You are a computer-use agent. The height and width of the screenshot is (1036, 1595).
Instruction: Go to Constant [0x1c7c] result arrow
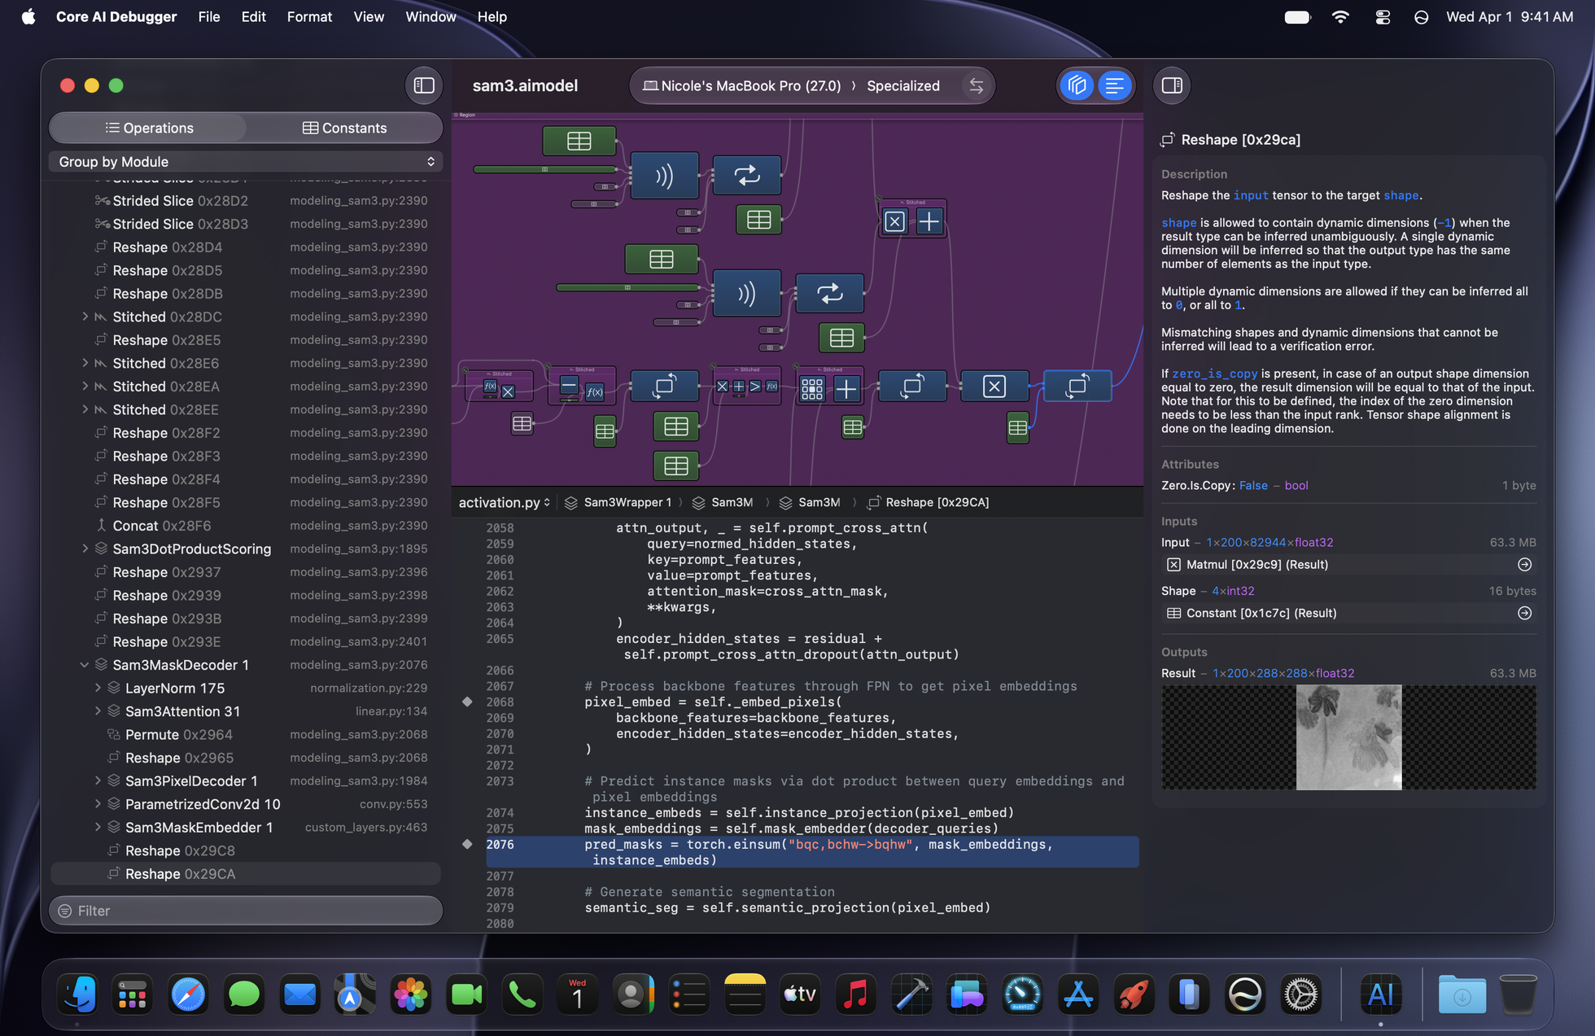[x=1524, y=613]
